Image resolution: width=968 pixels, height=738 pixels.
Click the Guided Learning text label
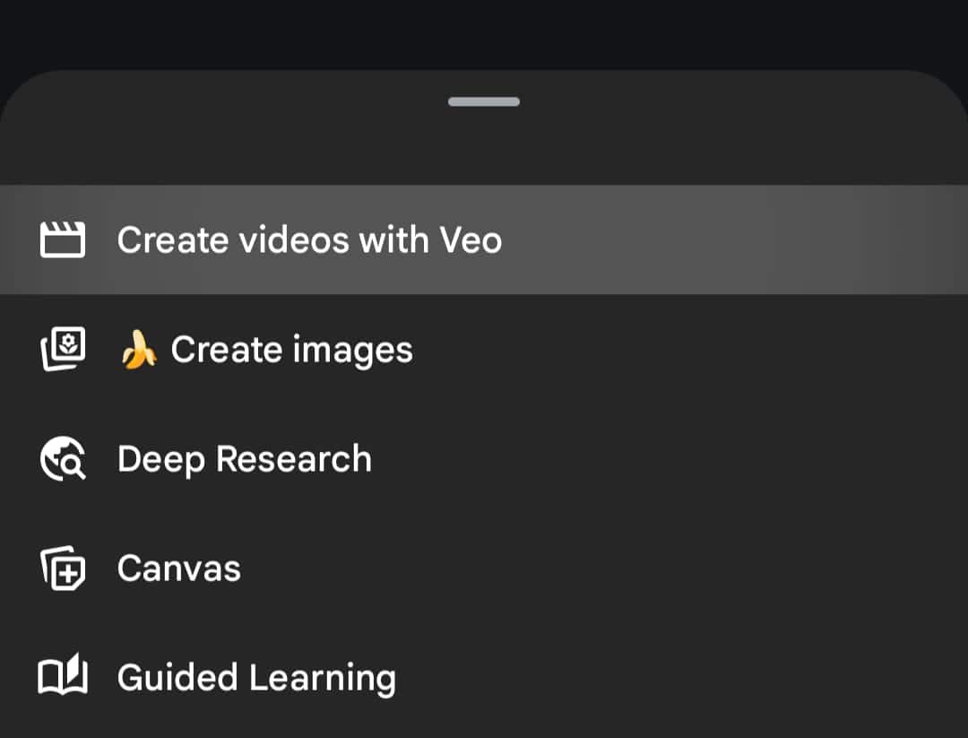click(256, 678)
